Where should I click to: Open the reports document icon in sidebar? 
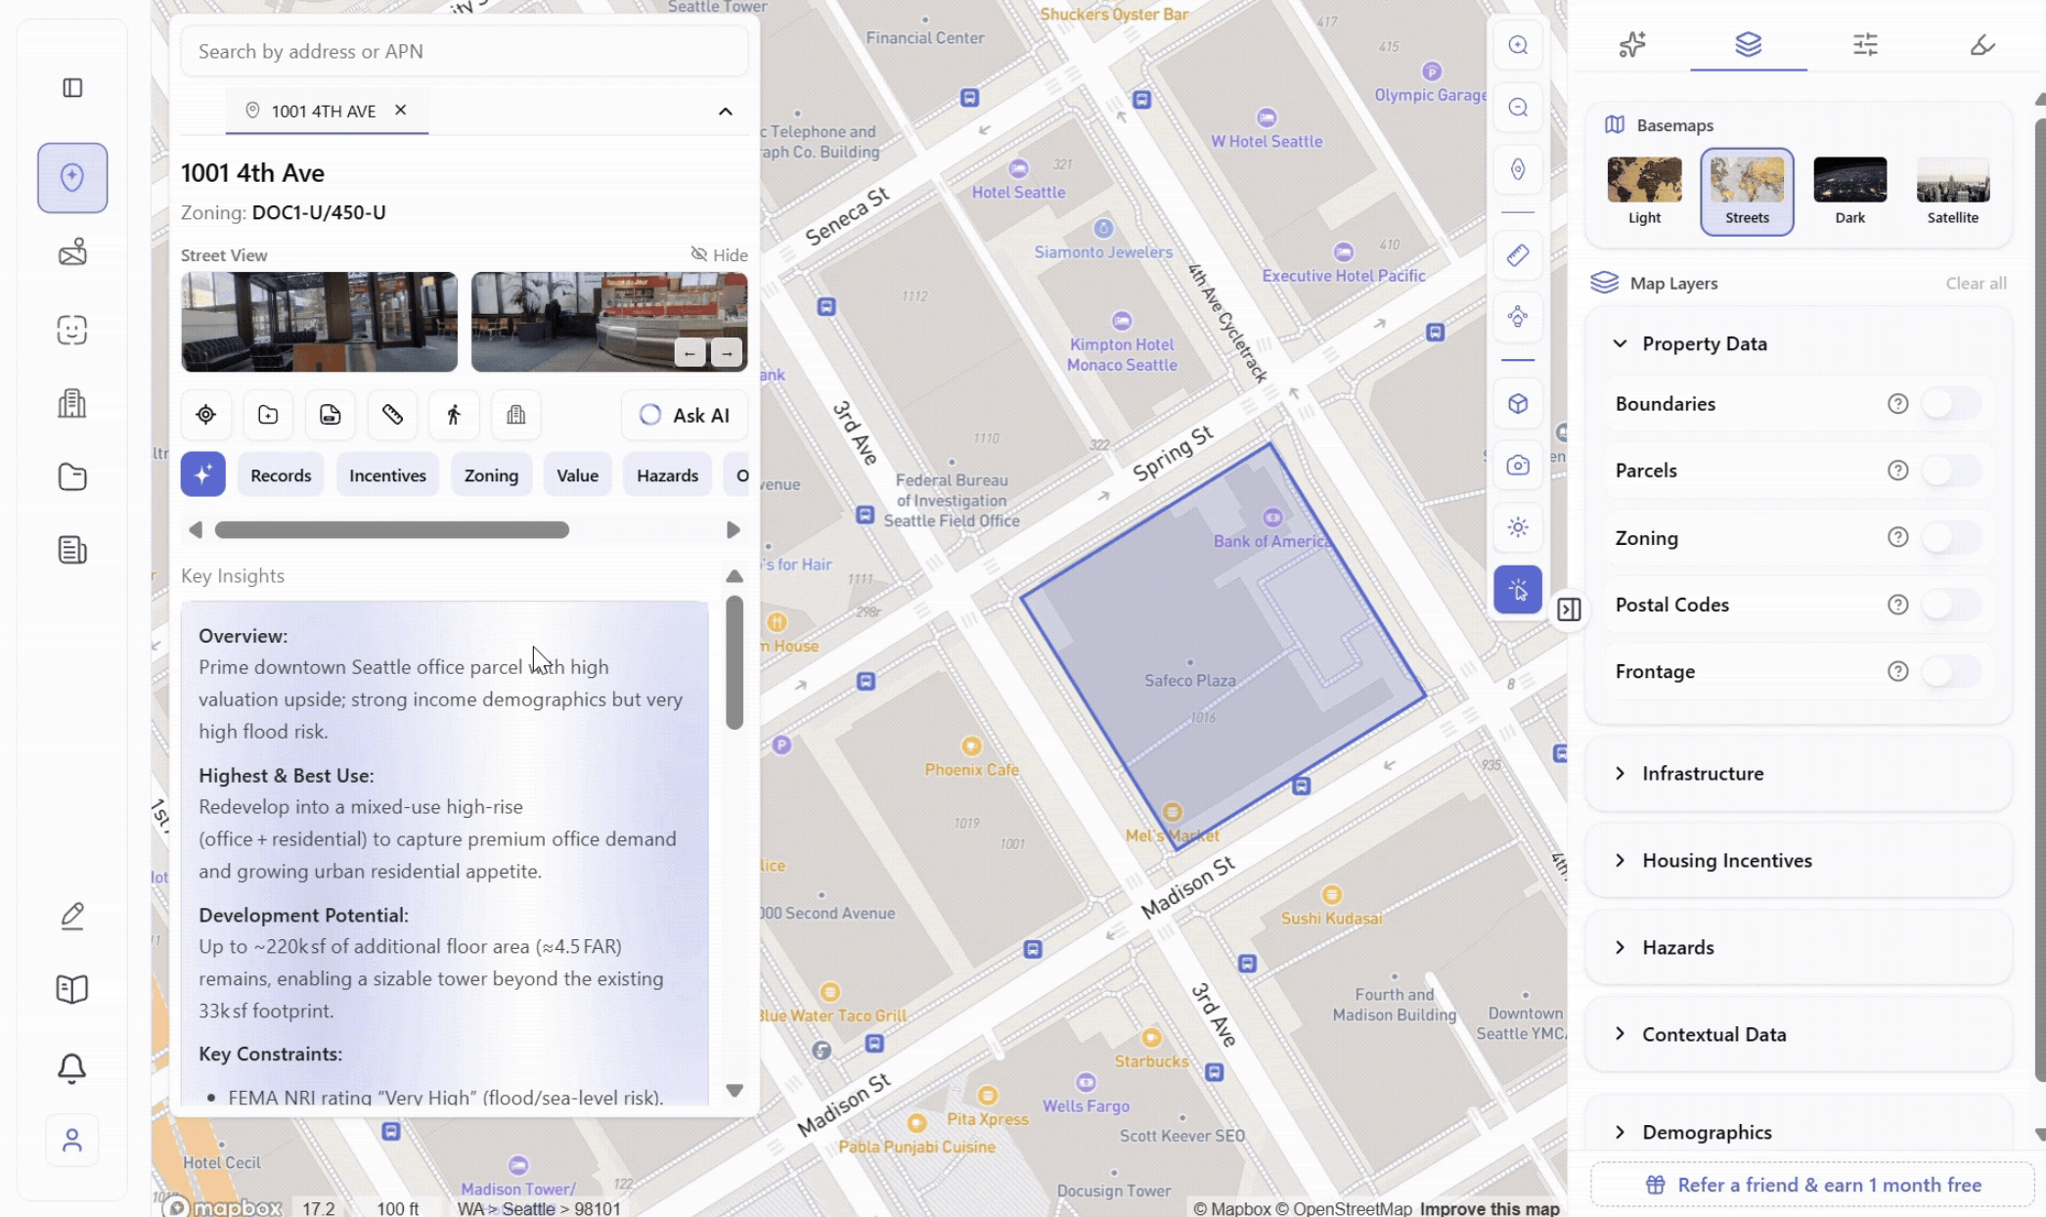pyautogui.click(x=72, y=550)
